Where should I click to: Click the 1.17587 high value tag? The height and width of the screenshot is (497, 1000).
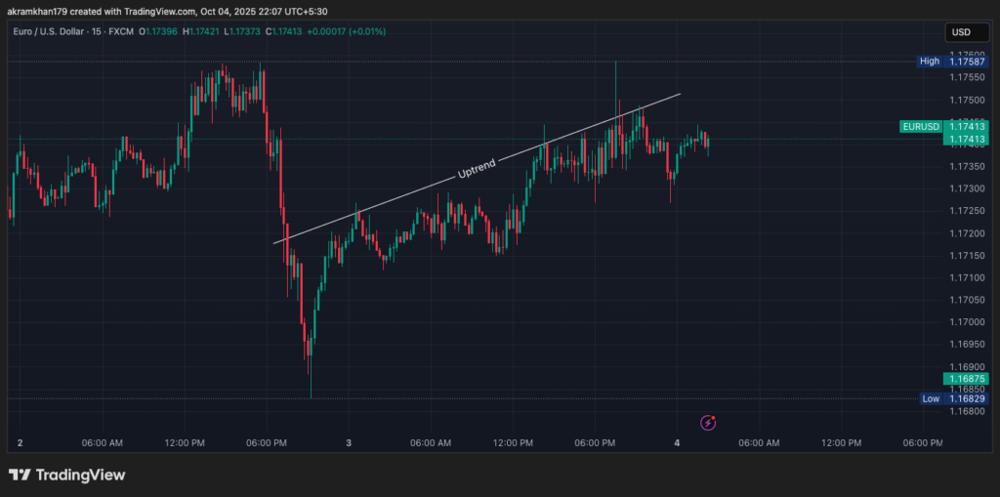coord(965,62)
